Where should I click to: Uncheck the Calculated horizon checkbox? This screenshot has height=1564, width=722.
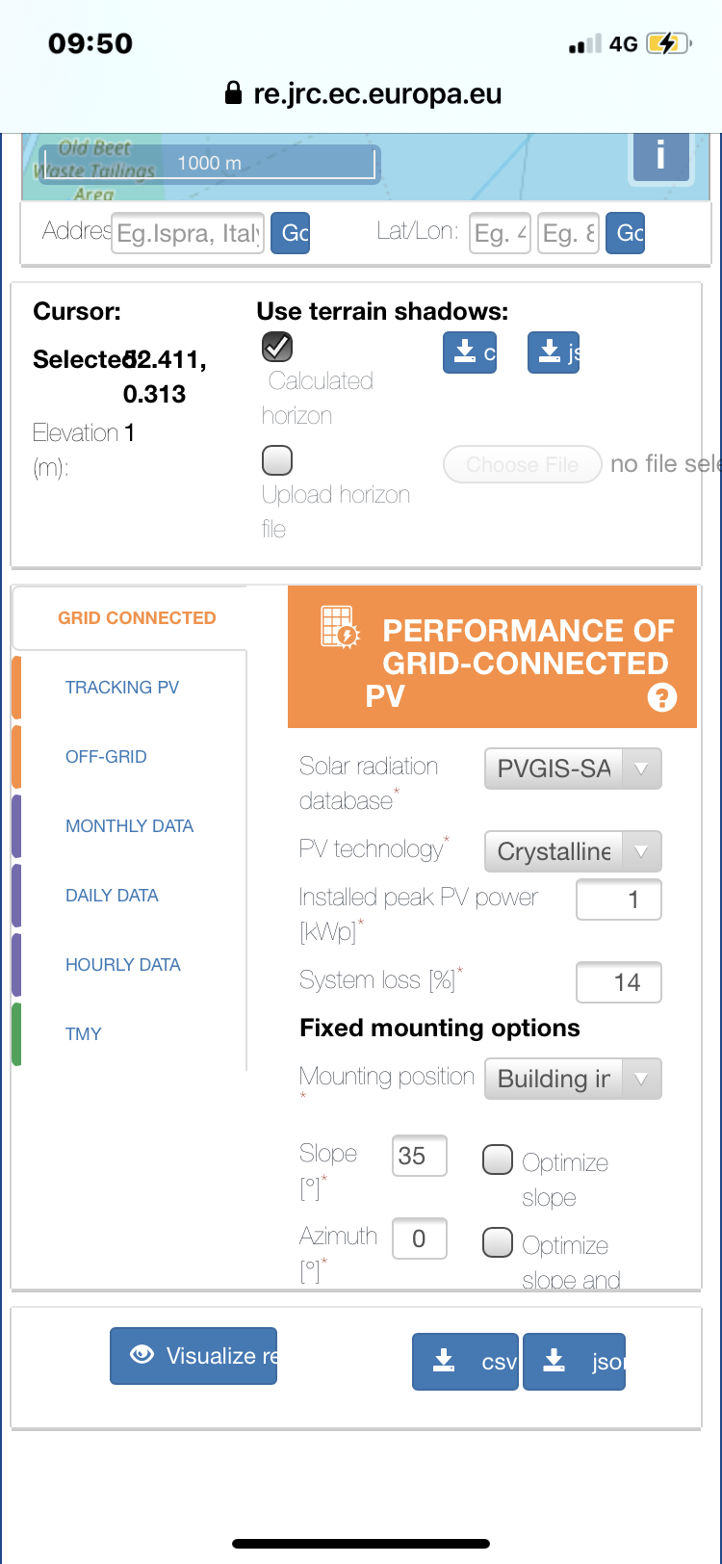point(277,347)
